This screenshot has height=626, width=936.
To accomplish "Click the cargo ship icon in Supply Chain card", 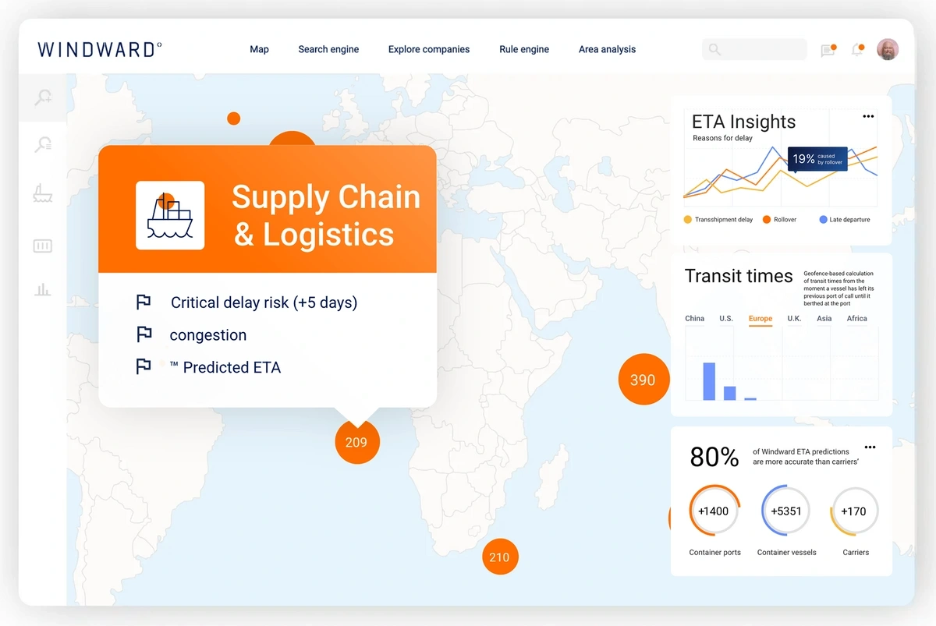I will click(x=170, y=215).
